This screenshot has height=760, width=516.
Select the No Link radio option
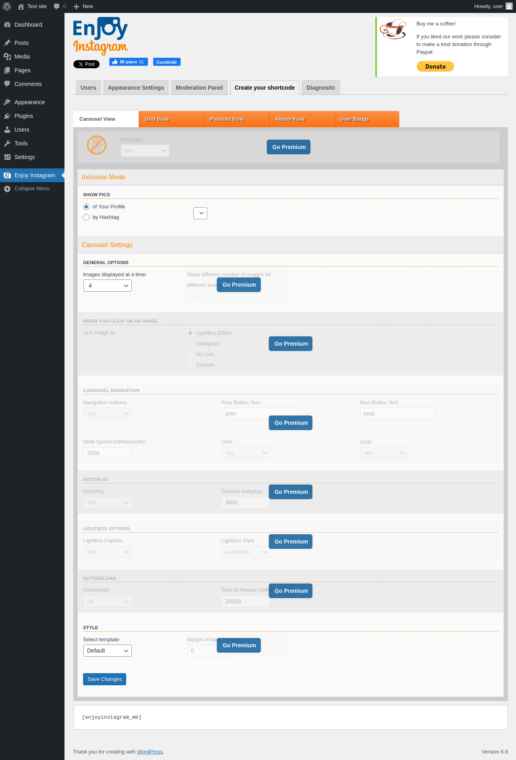190,355
